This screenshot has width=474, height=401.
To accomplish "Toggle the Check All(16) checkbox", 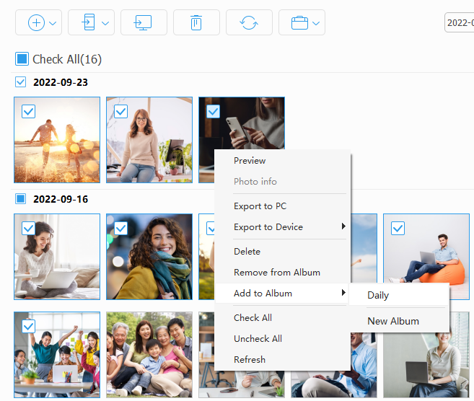I will tap(22, 59).
